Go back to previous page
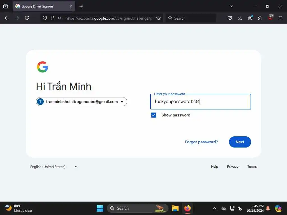Viewport: 287px width, 215px height. click(x=7, y=18)
